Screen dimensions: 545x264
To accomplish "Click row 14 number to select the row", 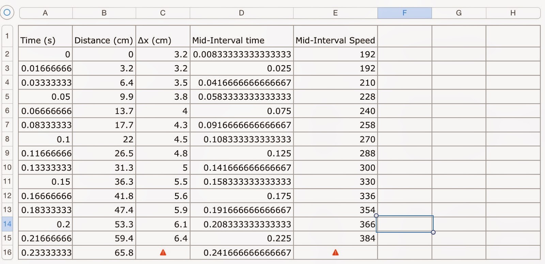I will [7, 224].
